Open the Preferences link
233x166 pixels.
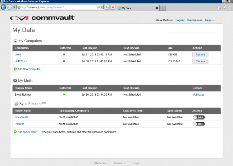195,20
